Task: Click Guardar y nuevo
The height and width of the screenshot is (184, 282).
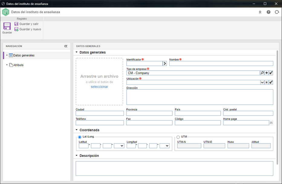Action: point(28,29)
